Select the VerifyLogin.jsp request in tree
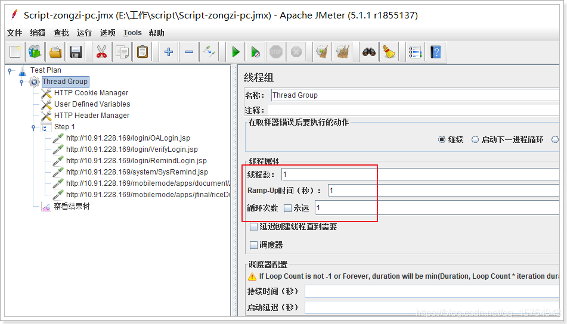The width and height of the screenshot is (567, 324). coord(132,149)
